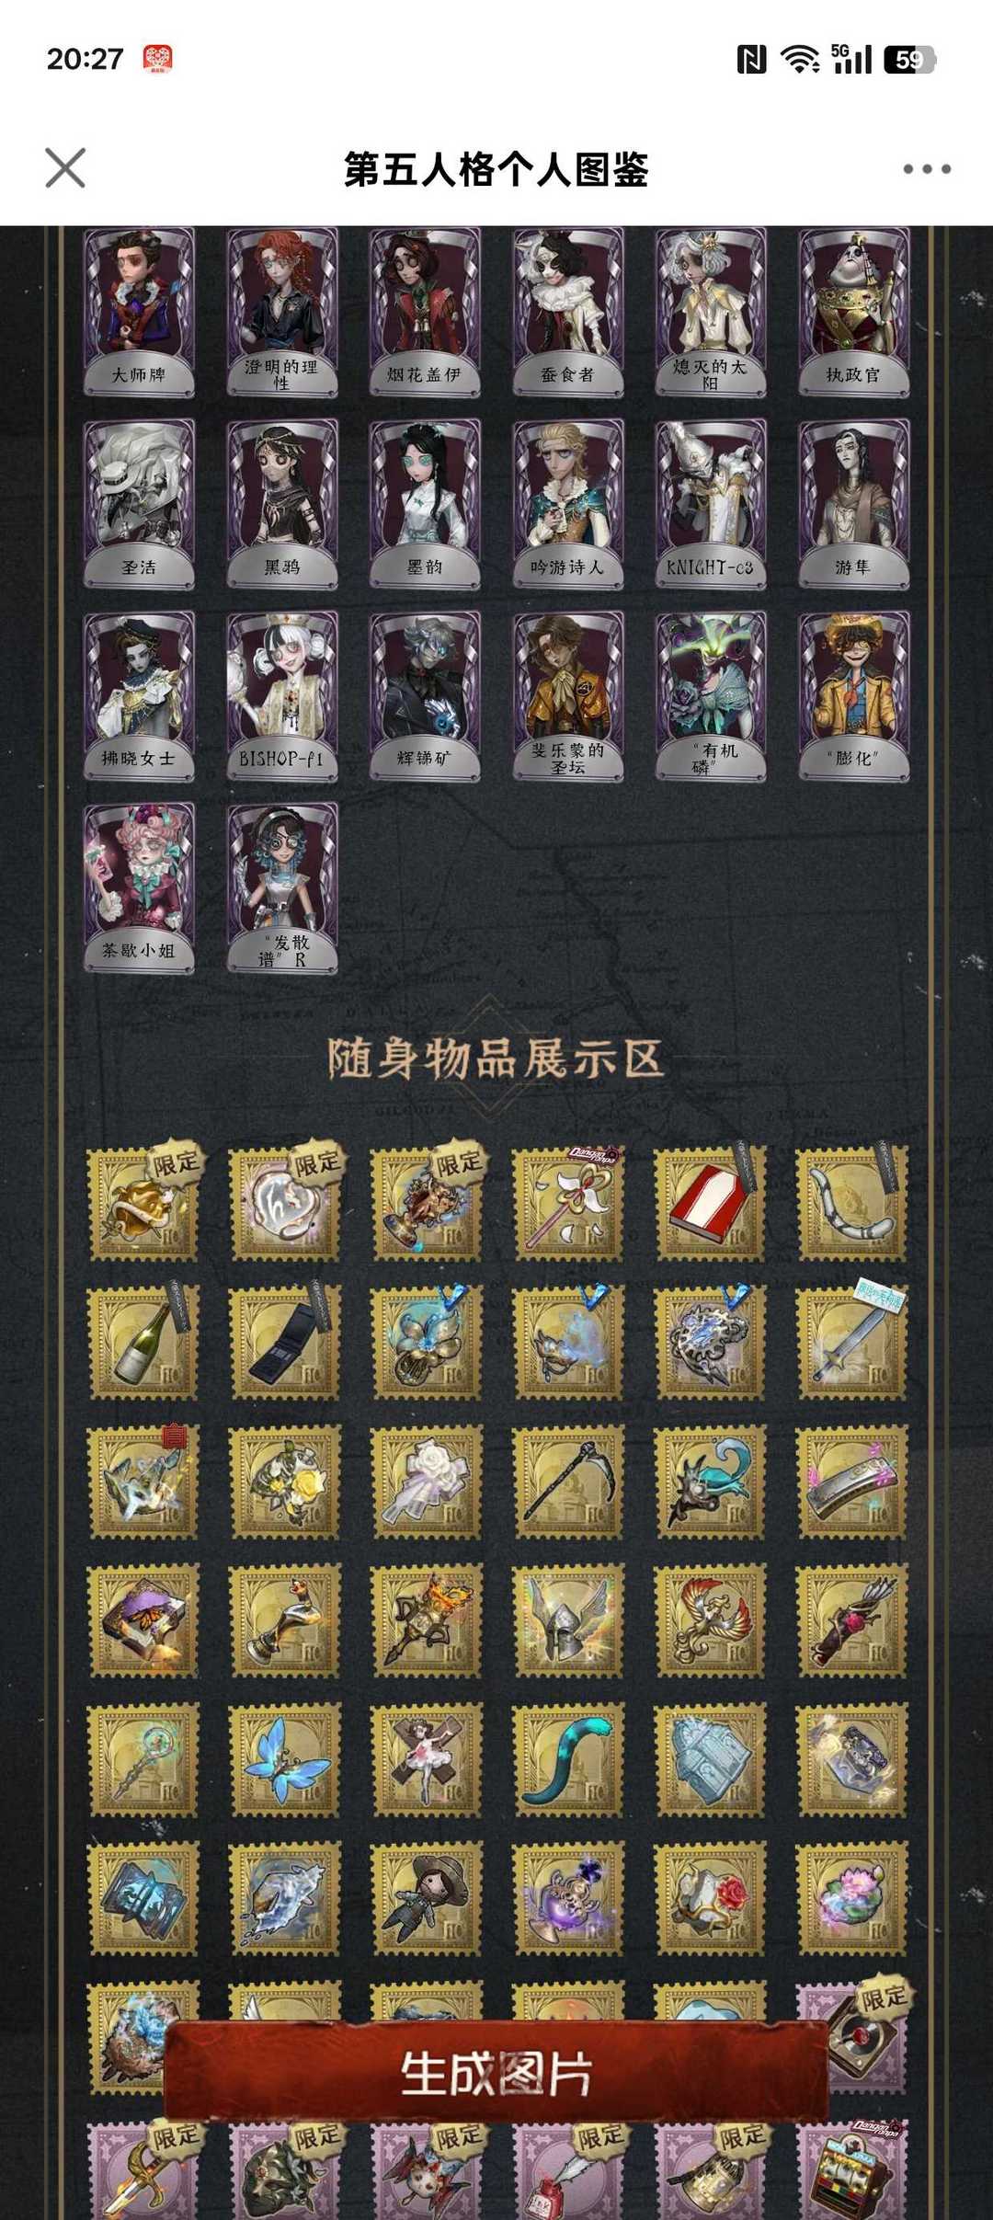Select the teal cat tail accessory stamp
Viewport: 993px width, 2220px height.
[567, 1759]
